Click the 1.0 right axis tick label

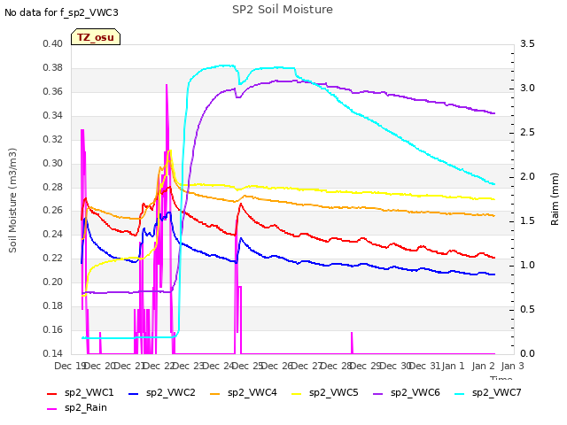click(527, 266)
